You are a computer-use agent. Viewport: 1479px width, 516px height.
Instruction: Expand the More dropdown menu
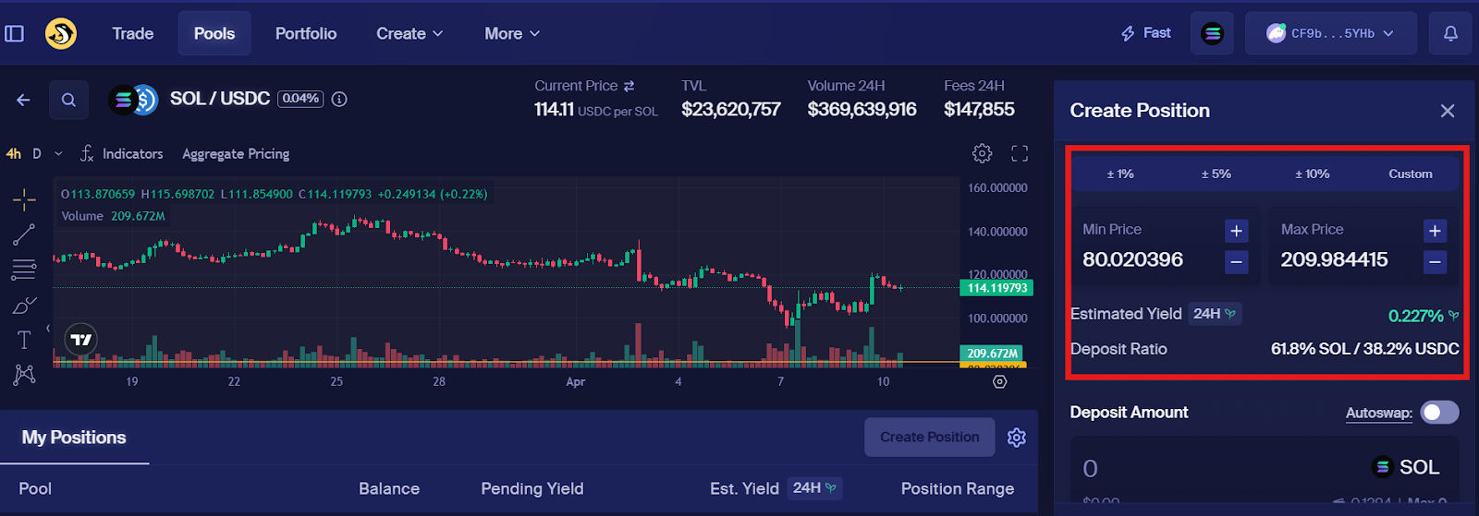512,33
